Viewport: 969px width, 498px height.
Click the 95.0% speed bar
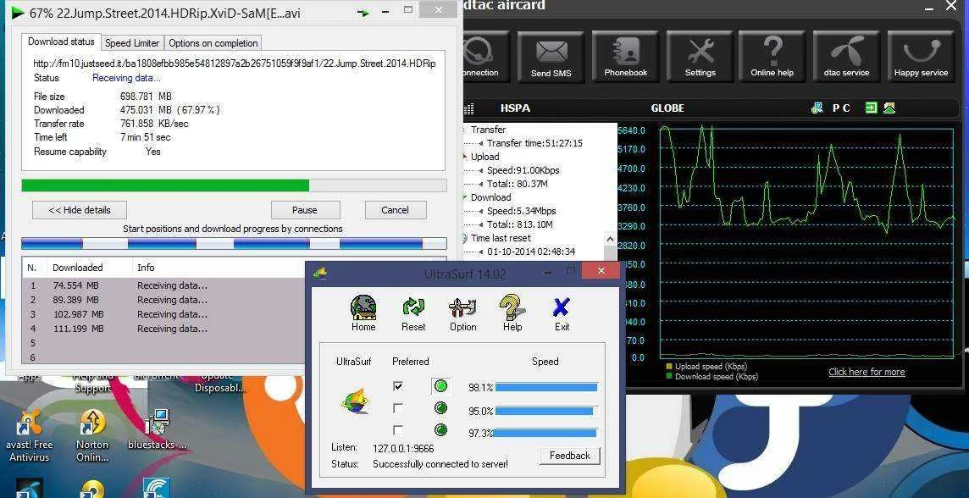pyautogui.click(x=546, y=410)
